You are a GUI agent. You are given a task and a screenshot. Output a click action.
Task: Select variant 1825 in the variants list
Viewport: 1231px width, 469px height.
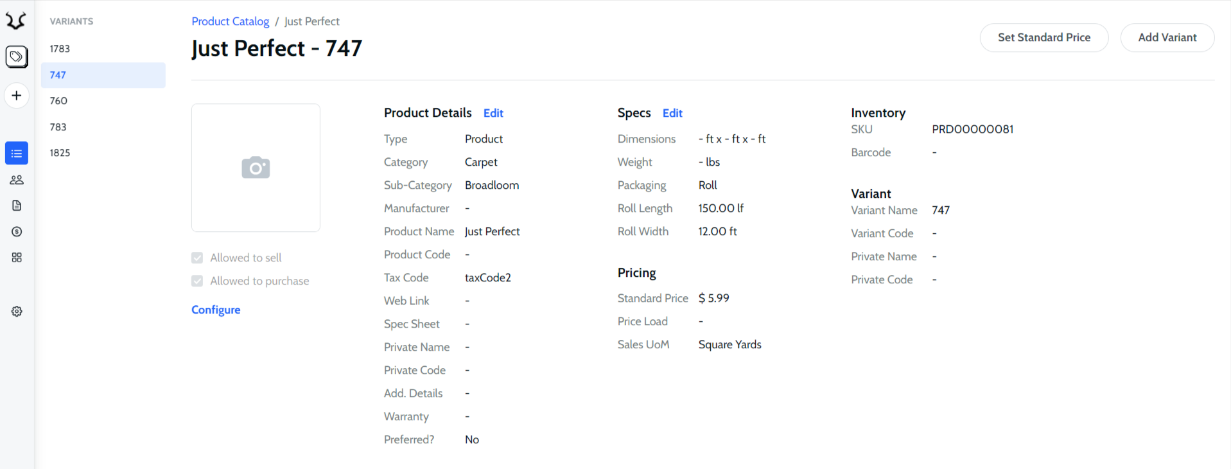[x=60, y=153]
